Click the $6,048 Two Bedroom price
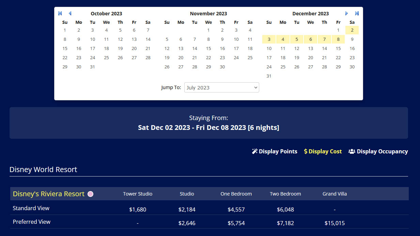The height and width of the screenshot is (236, 420). [285, 209]
